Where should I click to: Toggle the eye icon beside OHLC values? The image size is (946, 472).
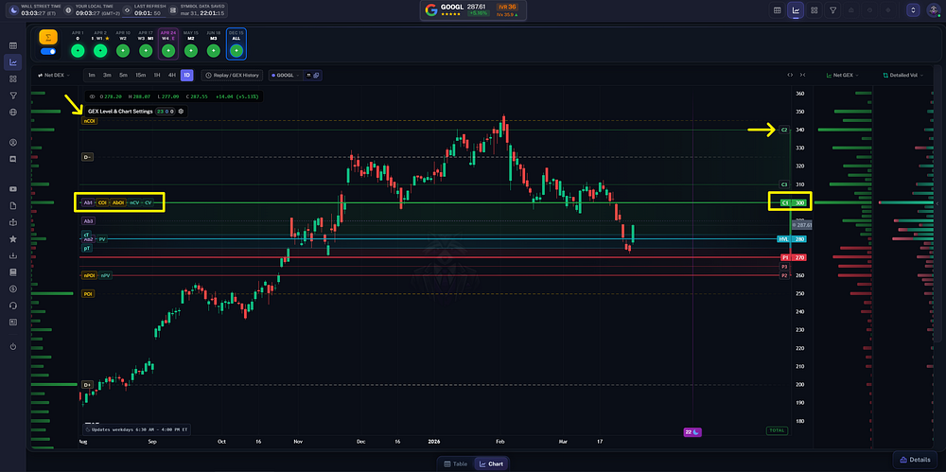tap(92, 96)
